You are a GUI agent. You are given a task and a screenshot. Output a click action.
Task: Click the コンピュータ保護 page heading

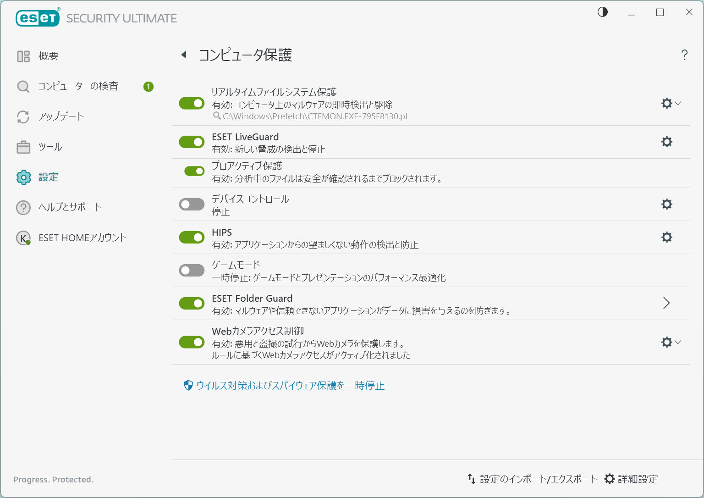pyautogui.click(x=245, y=55)
